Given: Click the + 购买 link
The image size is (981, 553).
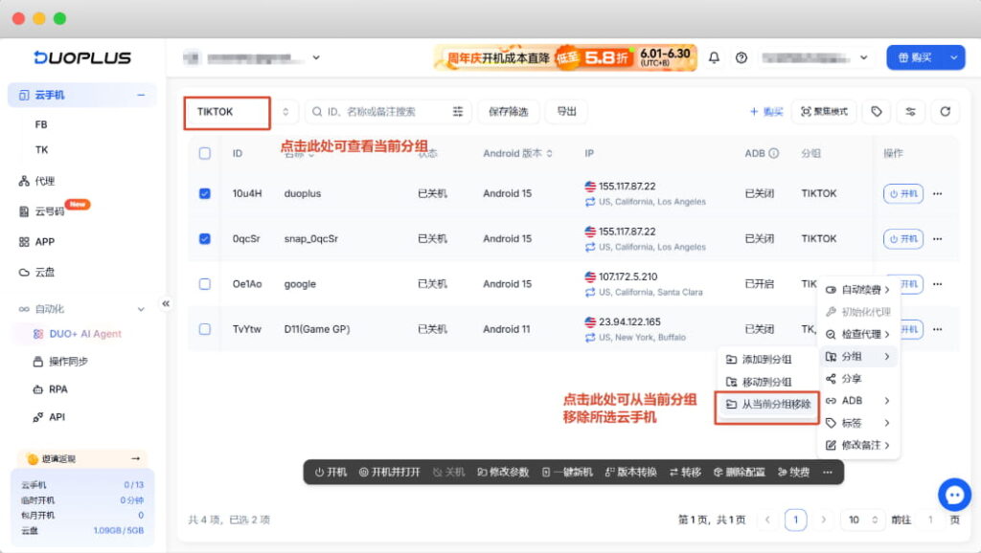Looking at the screenshot, I should 766,111.
